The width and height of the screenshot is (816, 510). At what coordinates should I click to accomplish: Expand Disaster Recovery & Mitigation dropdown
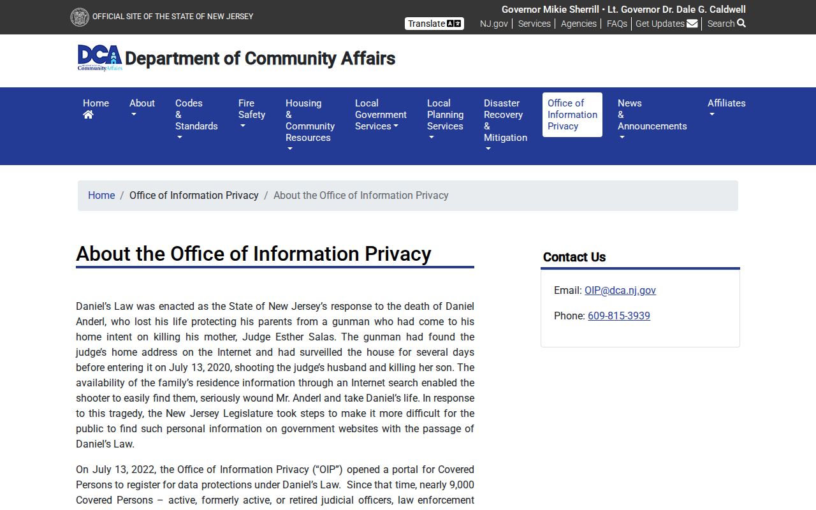[x=506, y=126]
